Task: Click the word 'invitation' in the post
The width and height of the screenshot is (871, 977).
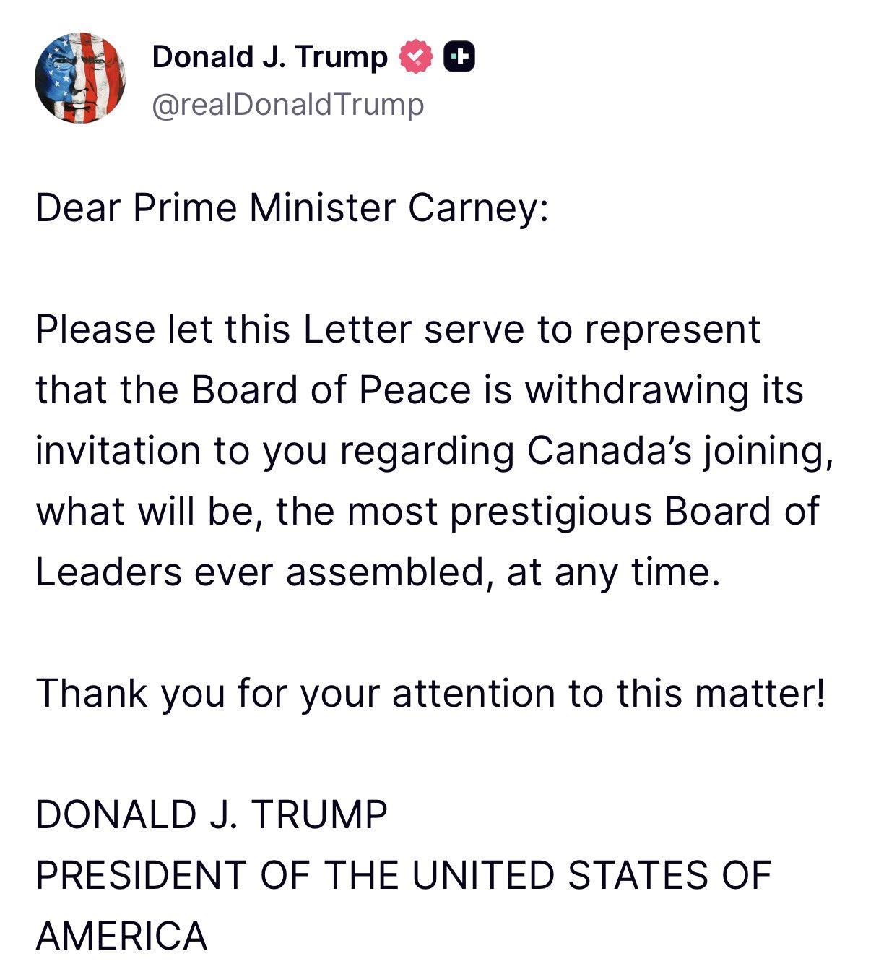Action: [x=118, y=451]
